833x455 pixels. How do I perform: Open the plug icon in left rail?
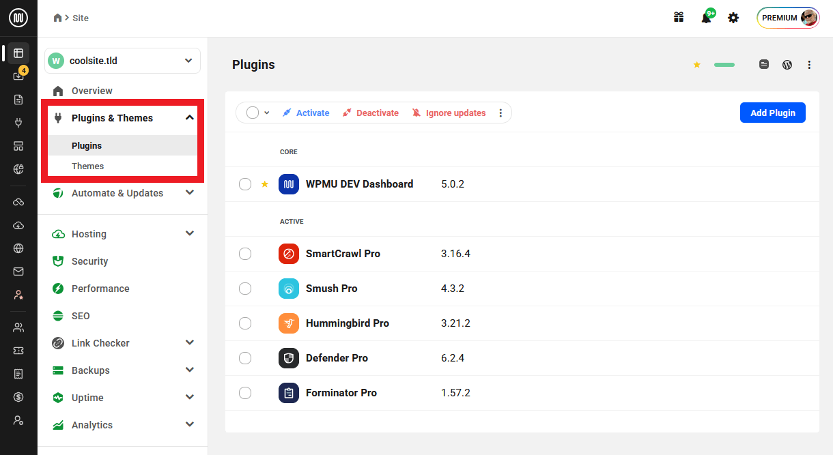[18, 123]
